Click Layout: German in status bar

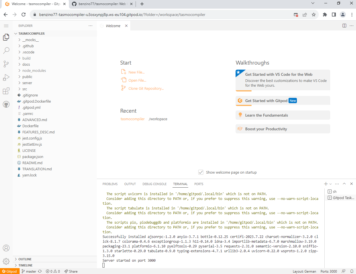pyautogui.click(x=304, y=271)
